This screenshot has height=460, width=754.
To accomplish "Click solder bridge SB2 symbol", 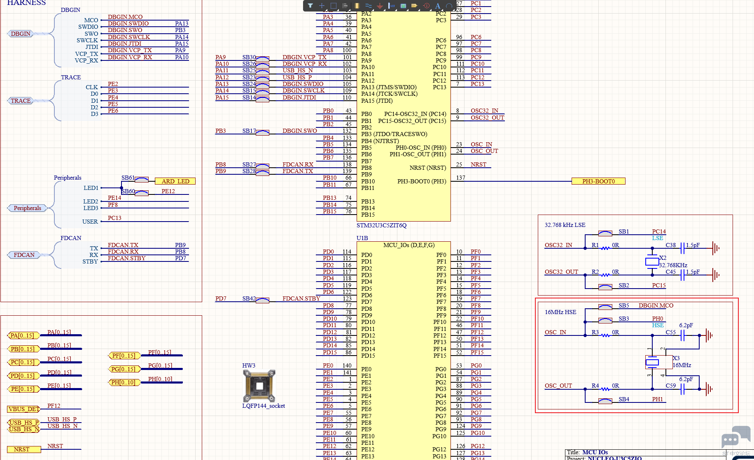I will coord(605,287).
